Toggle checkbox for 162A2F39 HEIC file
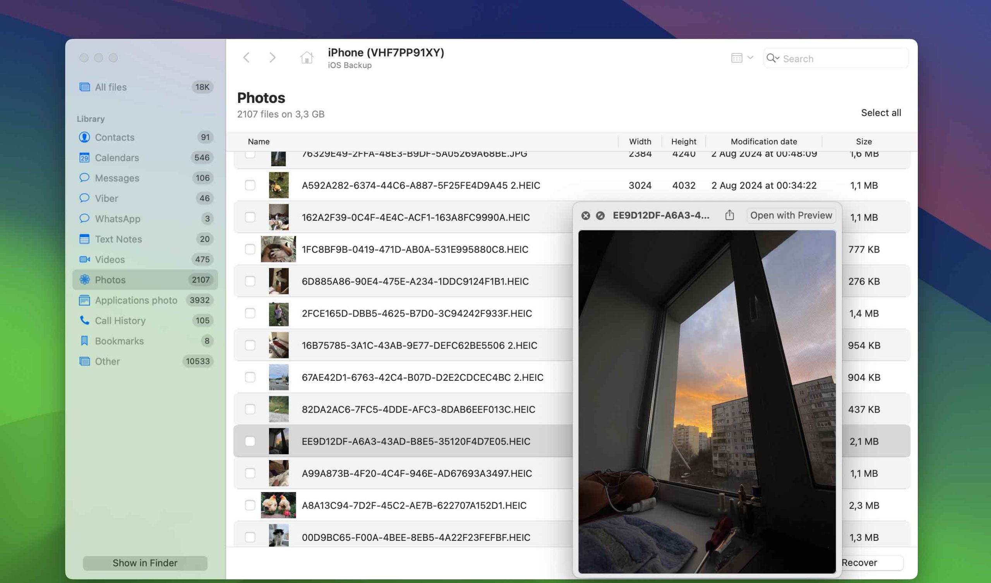This screenshot has width=991, height=583. point(250,217)
